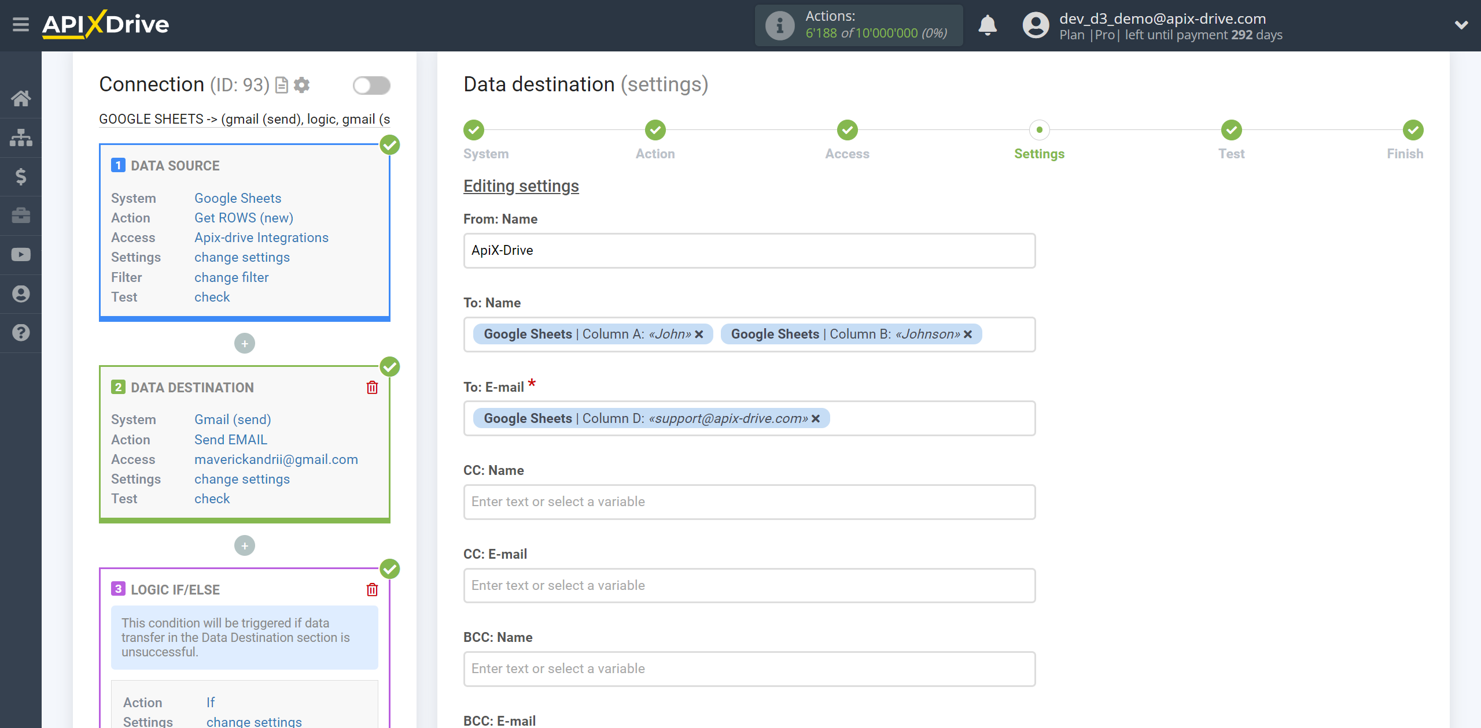Click If action in Logic block
This screenshot has height=728, width=1481.
pos(211,703)
